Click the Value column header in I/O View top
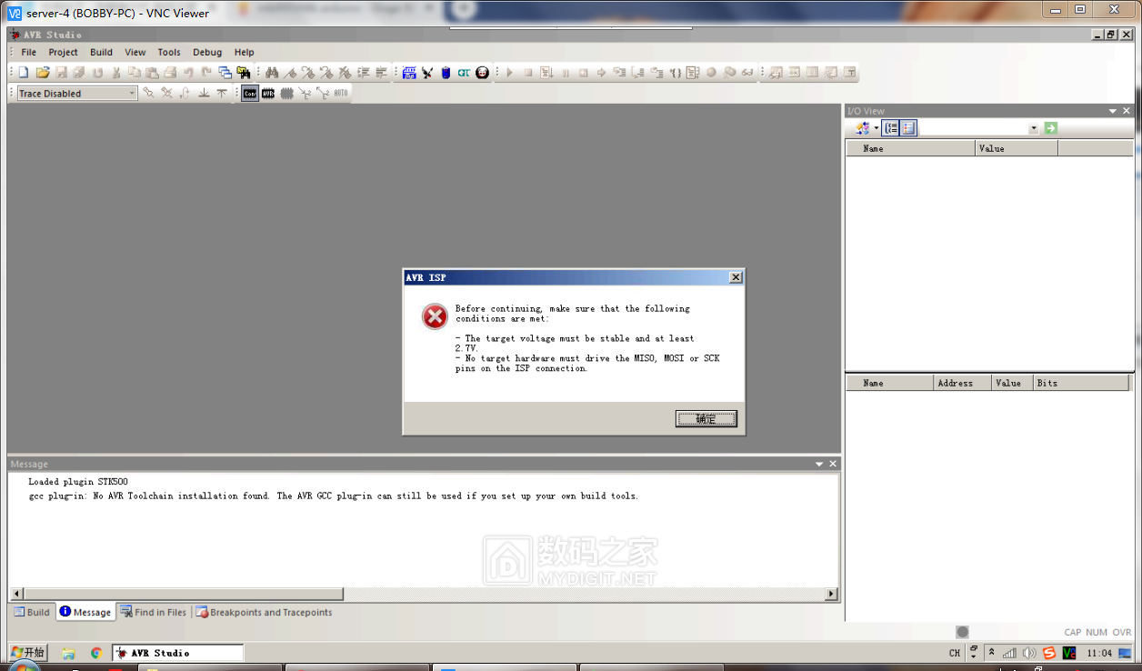1142x671 pixels. coord(1017,148)
